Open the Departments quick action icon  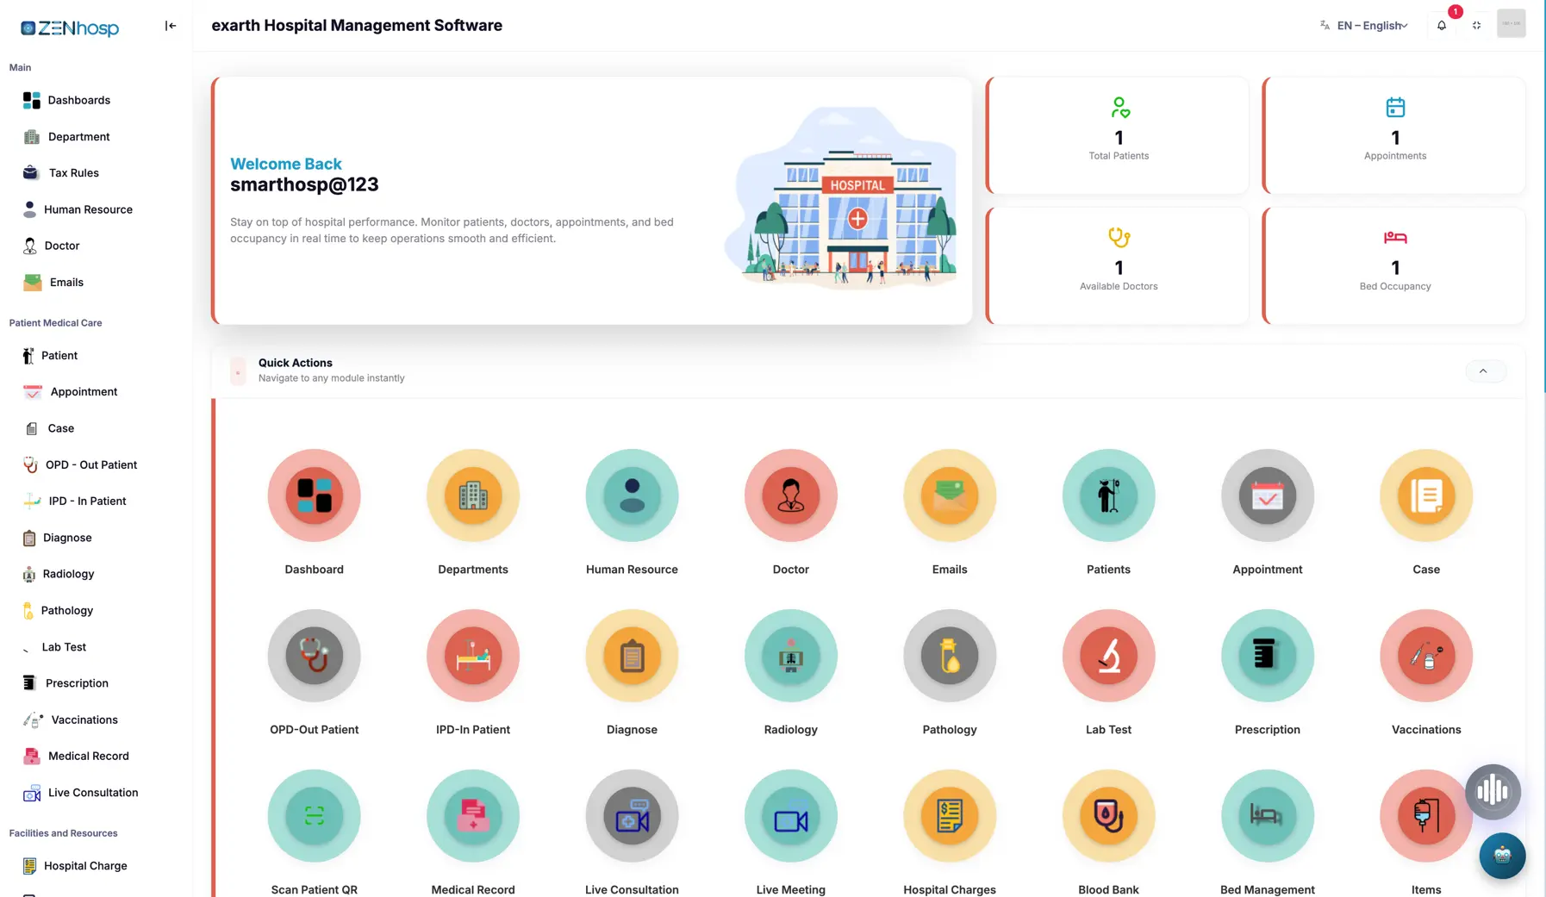coord(473,495)
